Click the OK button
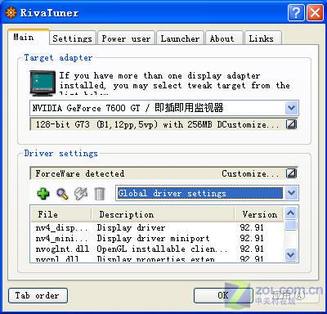Screen dimensions: 327x314 (x=223, y=295)
